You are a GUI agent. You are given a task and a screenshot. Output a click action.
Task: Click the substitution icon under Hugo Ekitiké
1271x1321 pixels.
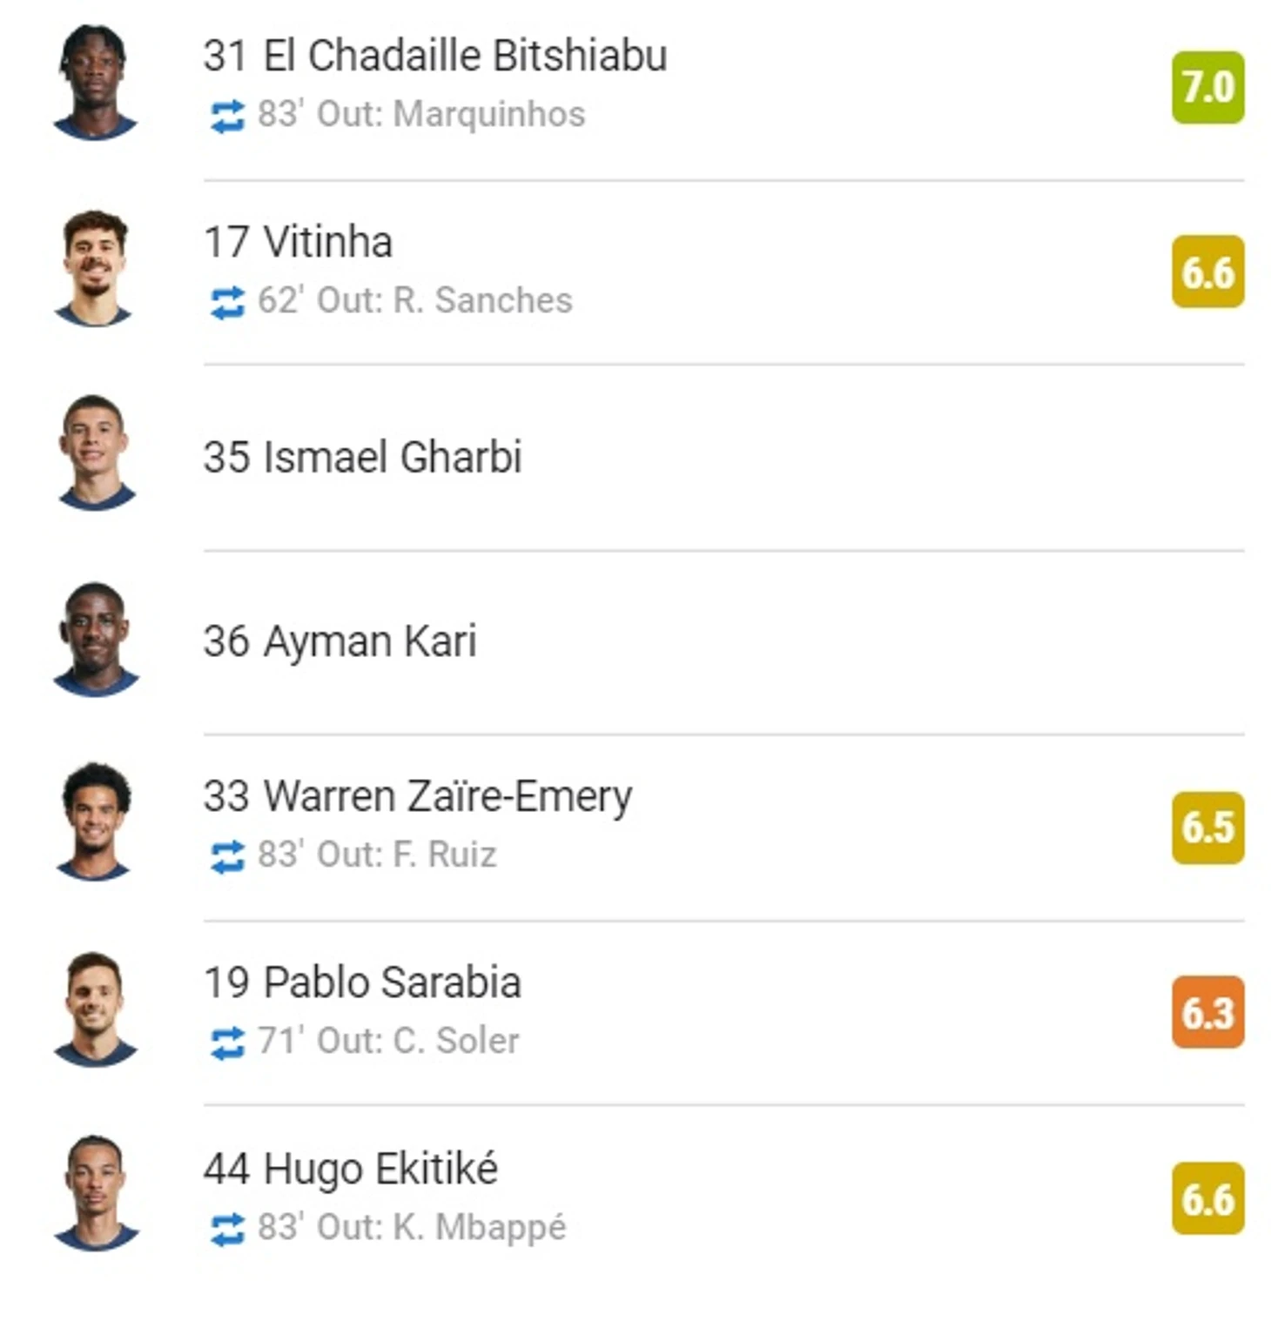click(227, 1229)
